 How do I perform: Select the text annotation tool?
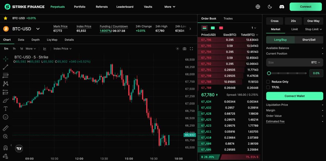pos(5,109)
